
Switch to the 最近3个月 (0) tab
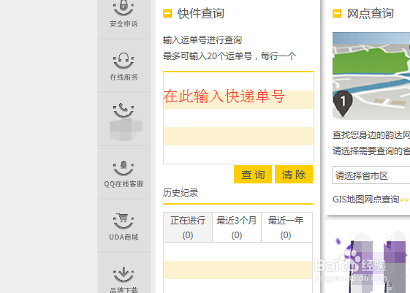point(237,227)
